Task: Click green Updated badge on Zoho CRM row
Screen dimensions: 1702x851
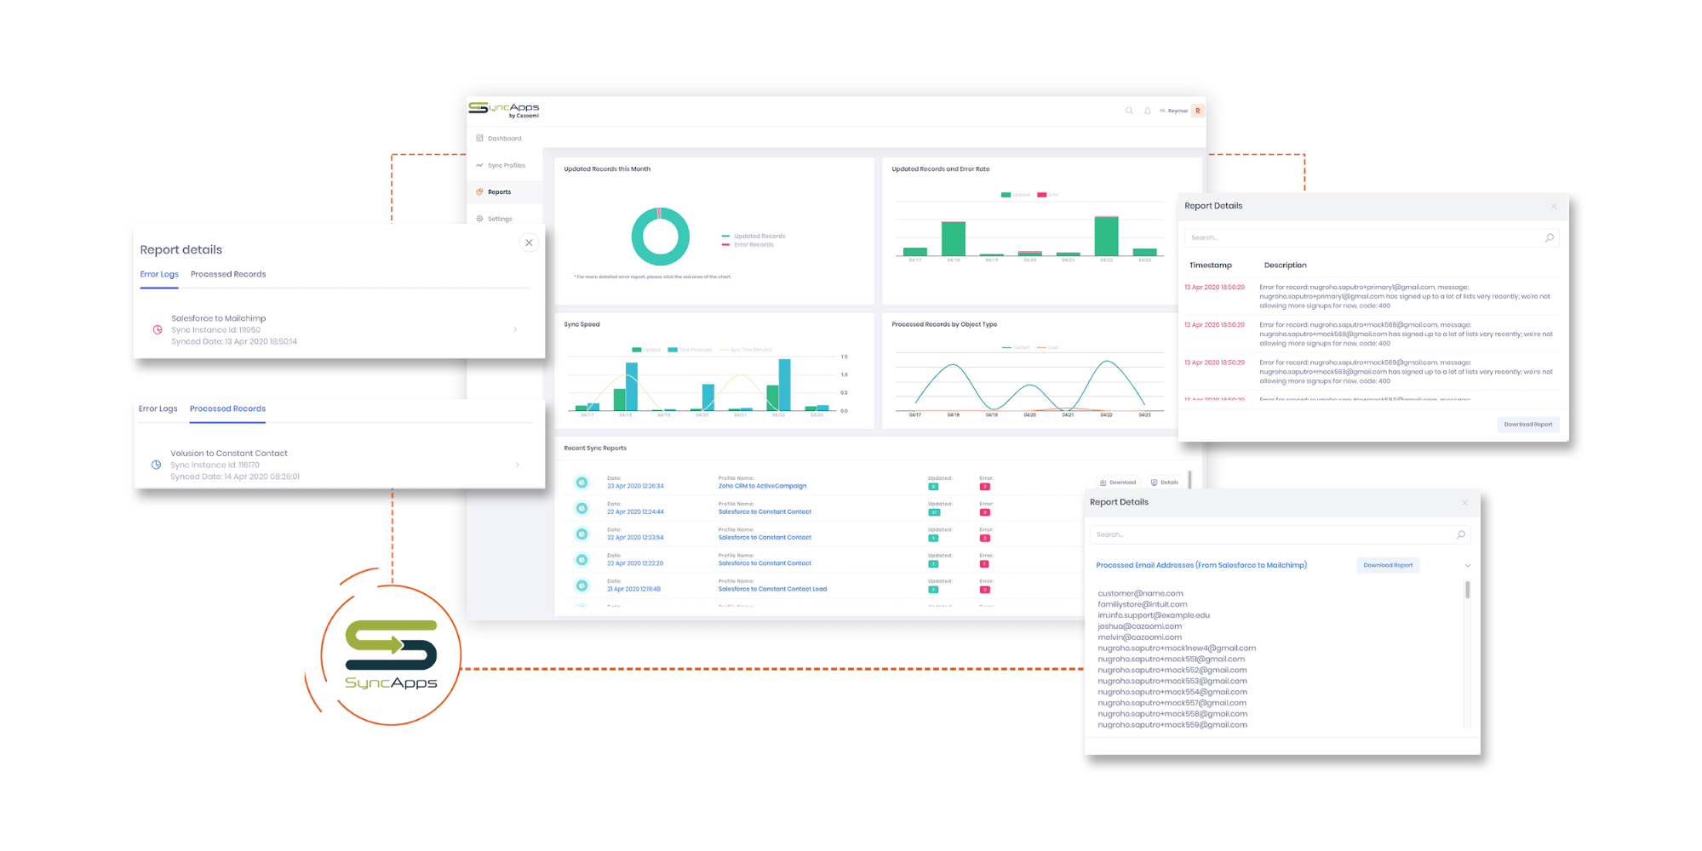Action: click(933, 487)
